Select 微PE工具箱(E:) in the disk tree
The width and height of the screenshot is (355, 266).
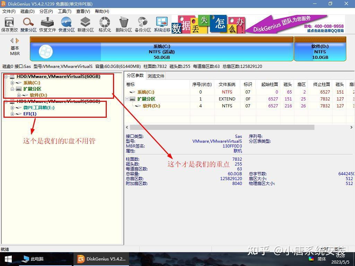click(x=39, y=107)
